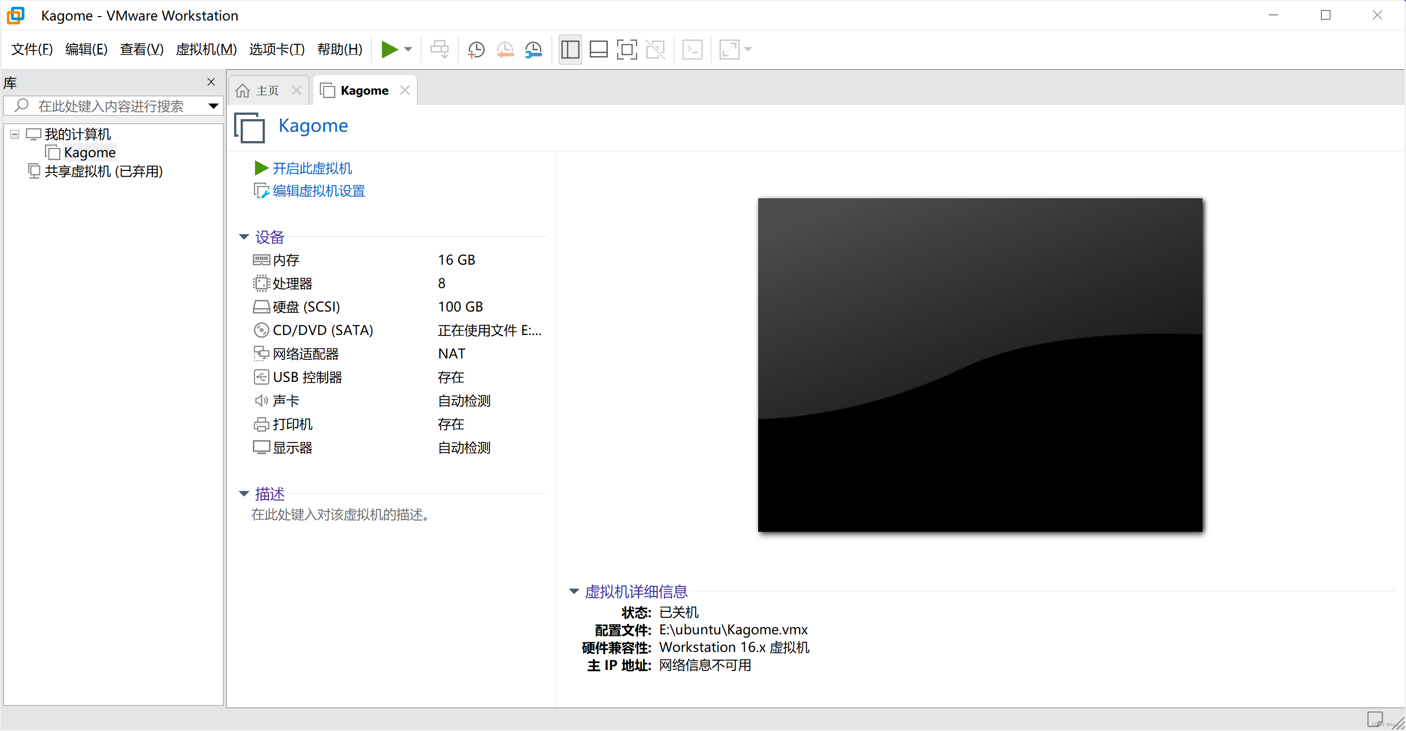Collapse the 虚拟机详细信息 section
Image resolution: width=1406 pixels, height=731 pixels.
coord(574,592)
